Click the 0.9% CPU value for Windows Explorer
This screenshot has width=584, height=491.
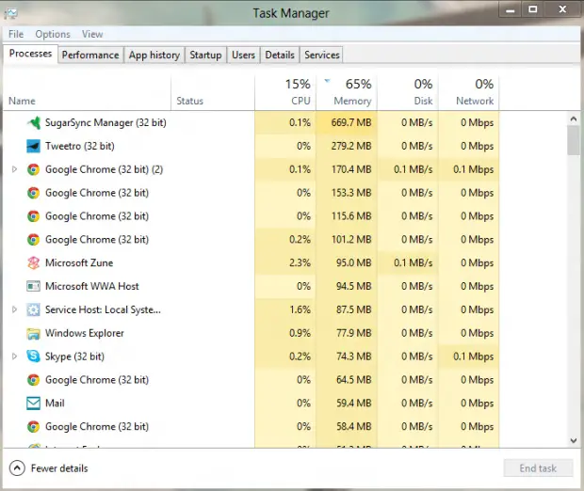[x=300, y=333]
